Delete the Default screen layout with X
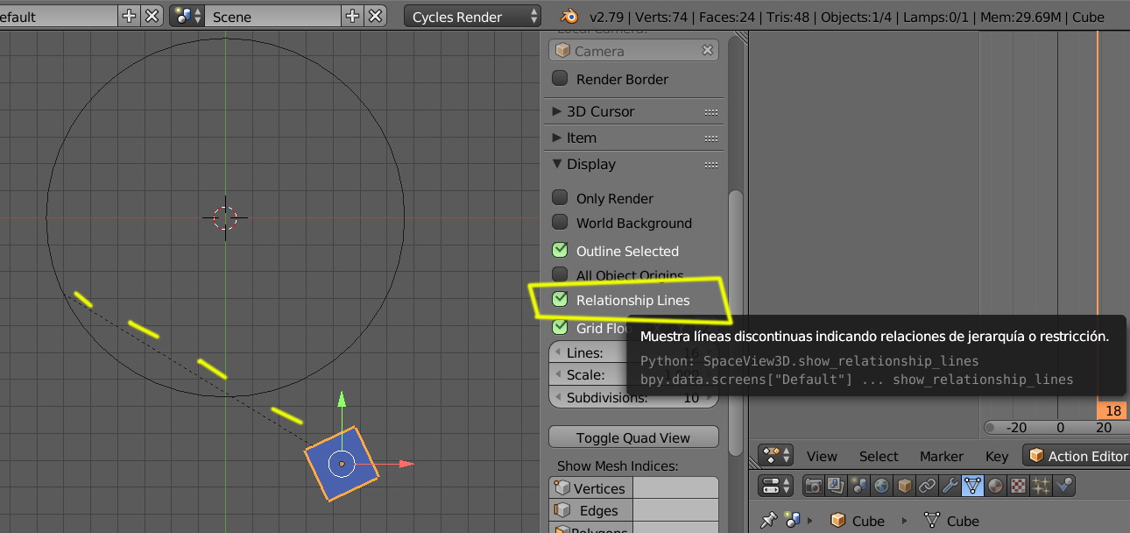The width and height of the screenshot is (1130, 533). click(152, 16)
